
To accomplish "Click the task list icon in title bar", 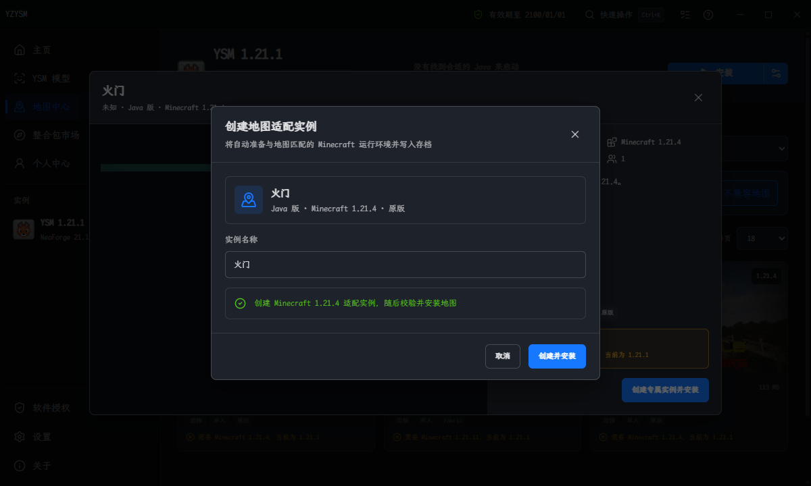I will [685, 15].
